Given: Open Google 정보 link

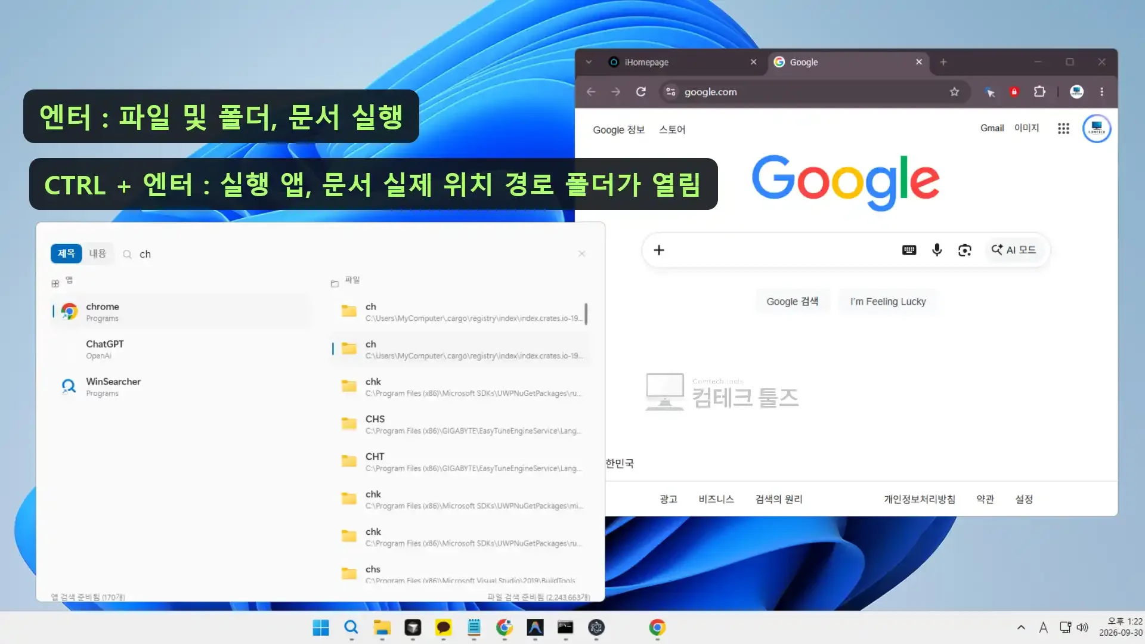Looking at the screenshot, I should click(618, 130).
